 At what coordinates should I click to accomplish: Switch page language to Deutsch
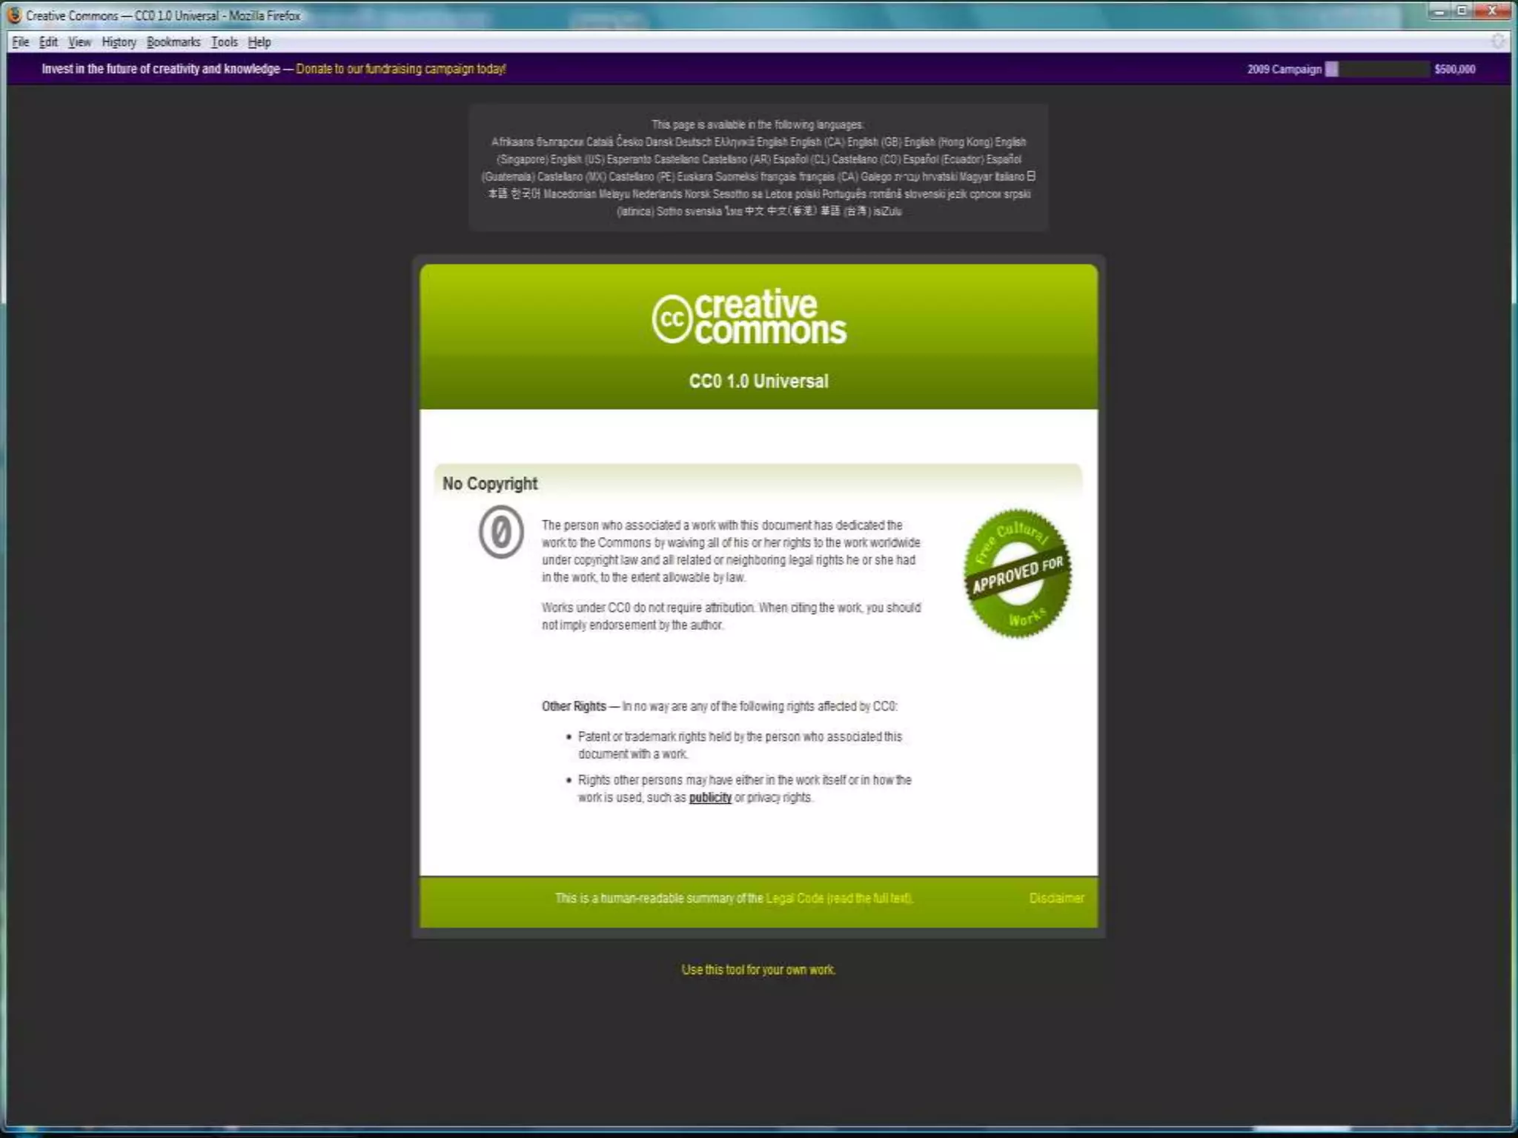click(x=693, y=142)
